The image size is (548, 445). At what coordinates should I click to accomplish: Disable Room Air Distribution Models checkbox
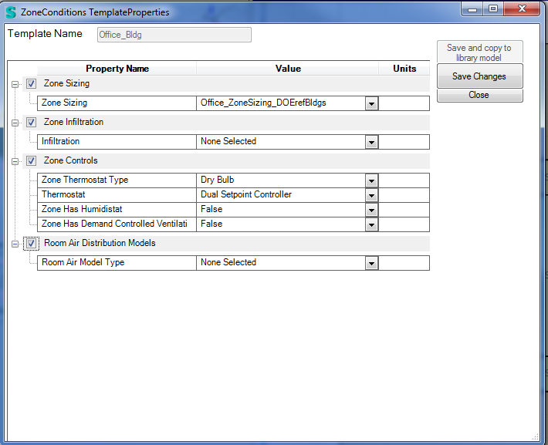point(31,243)
